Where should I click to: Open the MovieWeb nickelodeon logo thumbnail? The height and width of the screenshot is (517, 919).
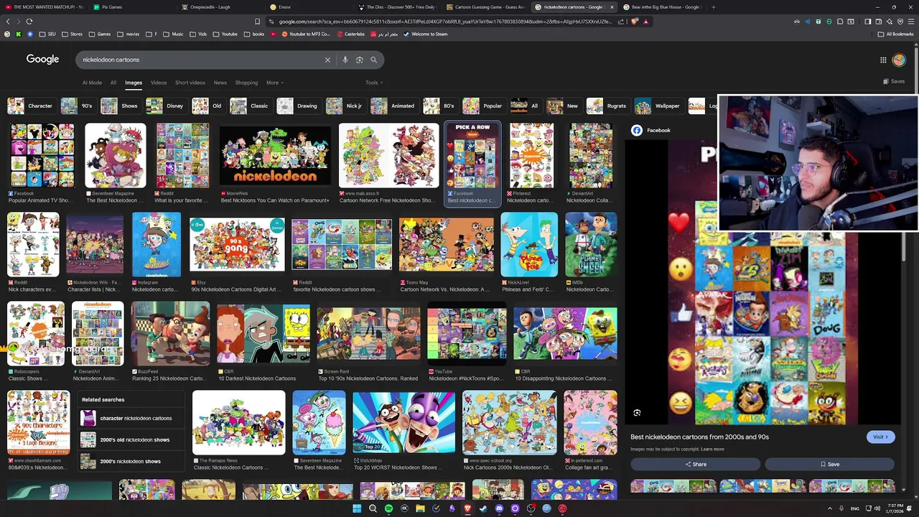click(275, 156)
